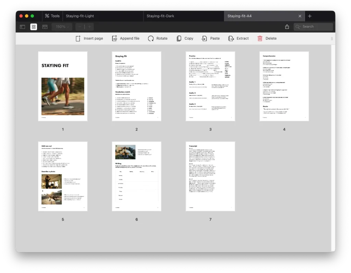Screen dimensions: 351x273
Task: Click the Extract pages icon
Action: [x=231, y=38]
